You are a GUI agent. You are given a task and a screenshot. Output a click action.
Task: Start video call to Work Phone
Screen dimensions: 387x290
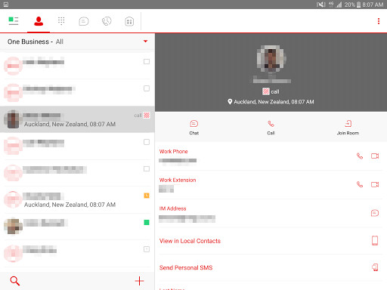tap(375, 156)
